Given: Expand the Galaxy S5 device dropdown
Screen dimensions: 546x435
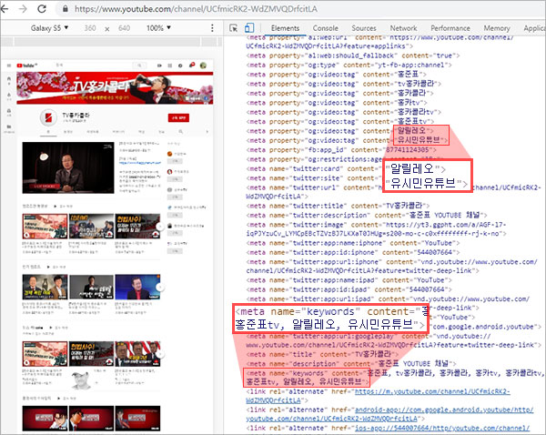Looking at the screenshot, I should [x=49, y=28].
